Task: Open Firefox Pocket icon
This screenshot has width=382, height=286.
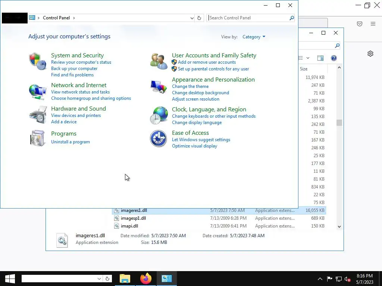Action: pyautogui.click(x=360, y=23)
